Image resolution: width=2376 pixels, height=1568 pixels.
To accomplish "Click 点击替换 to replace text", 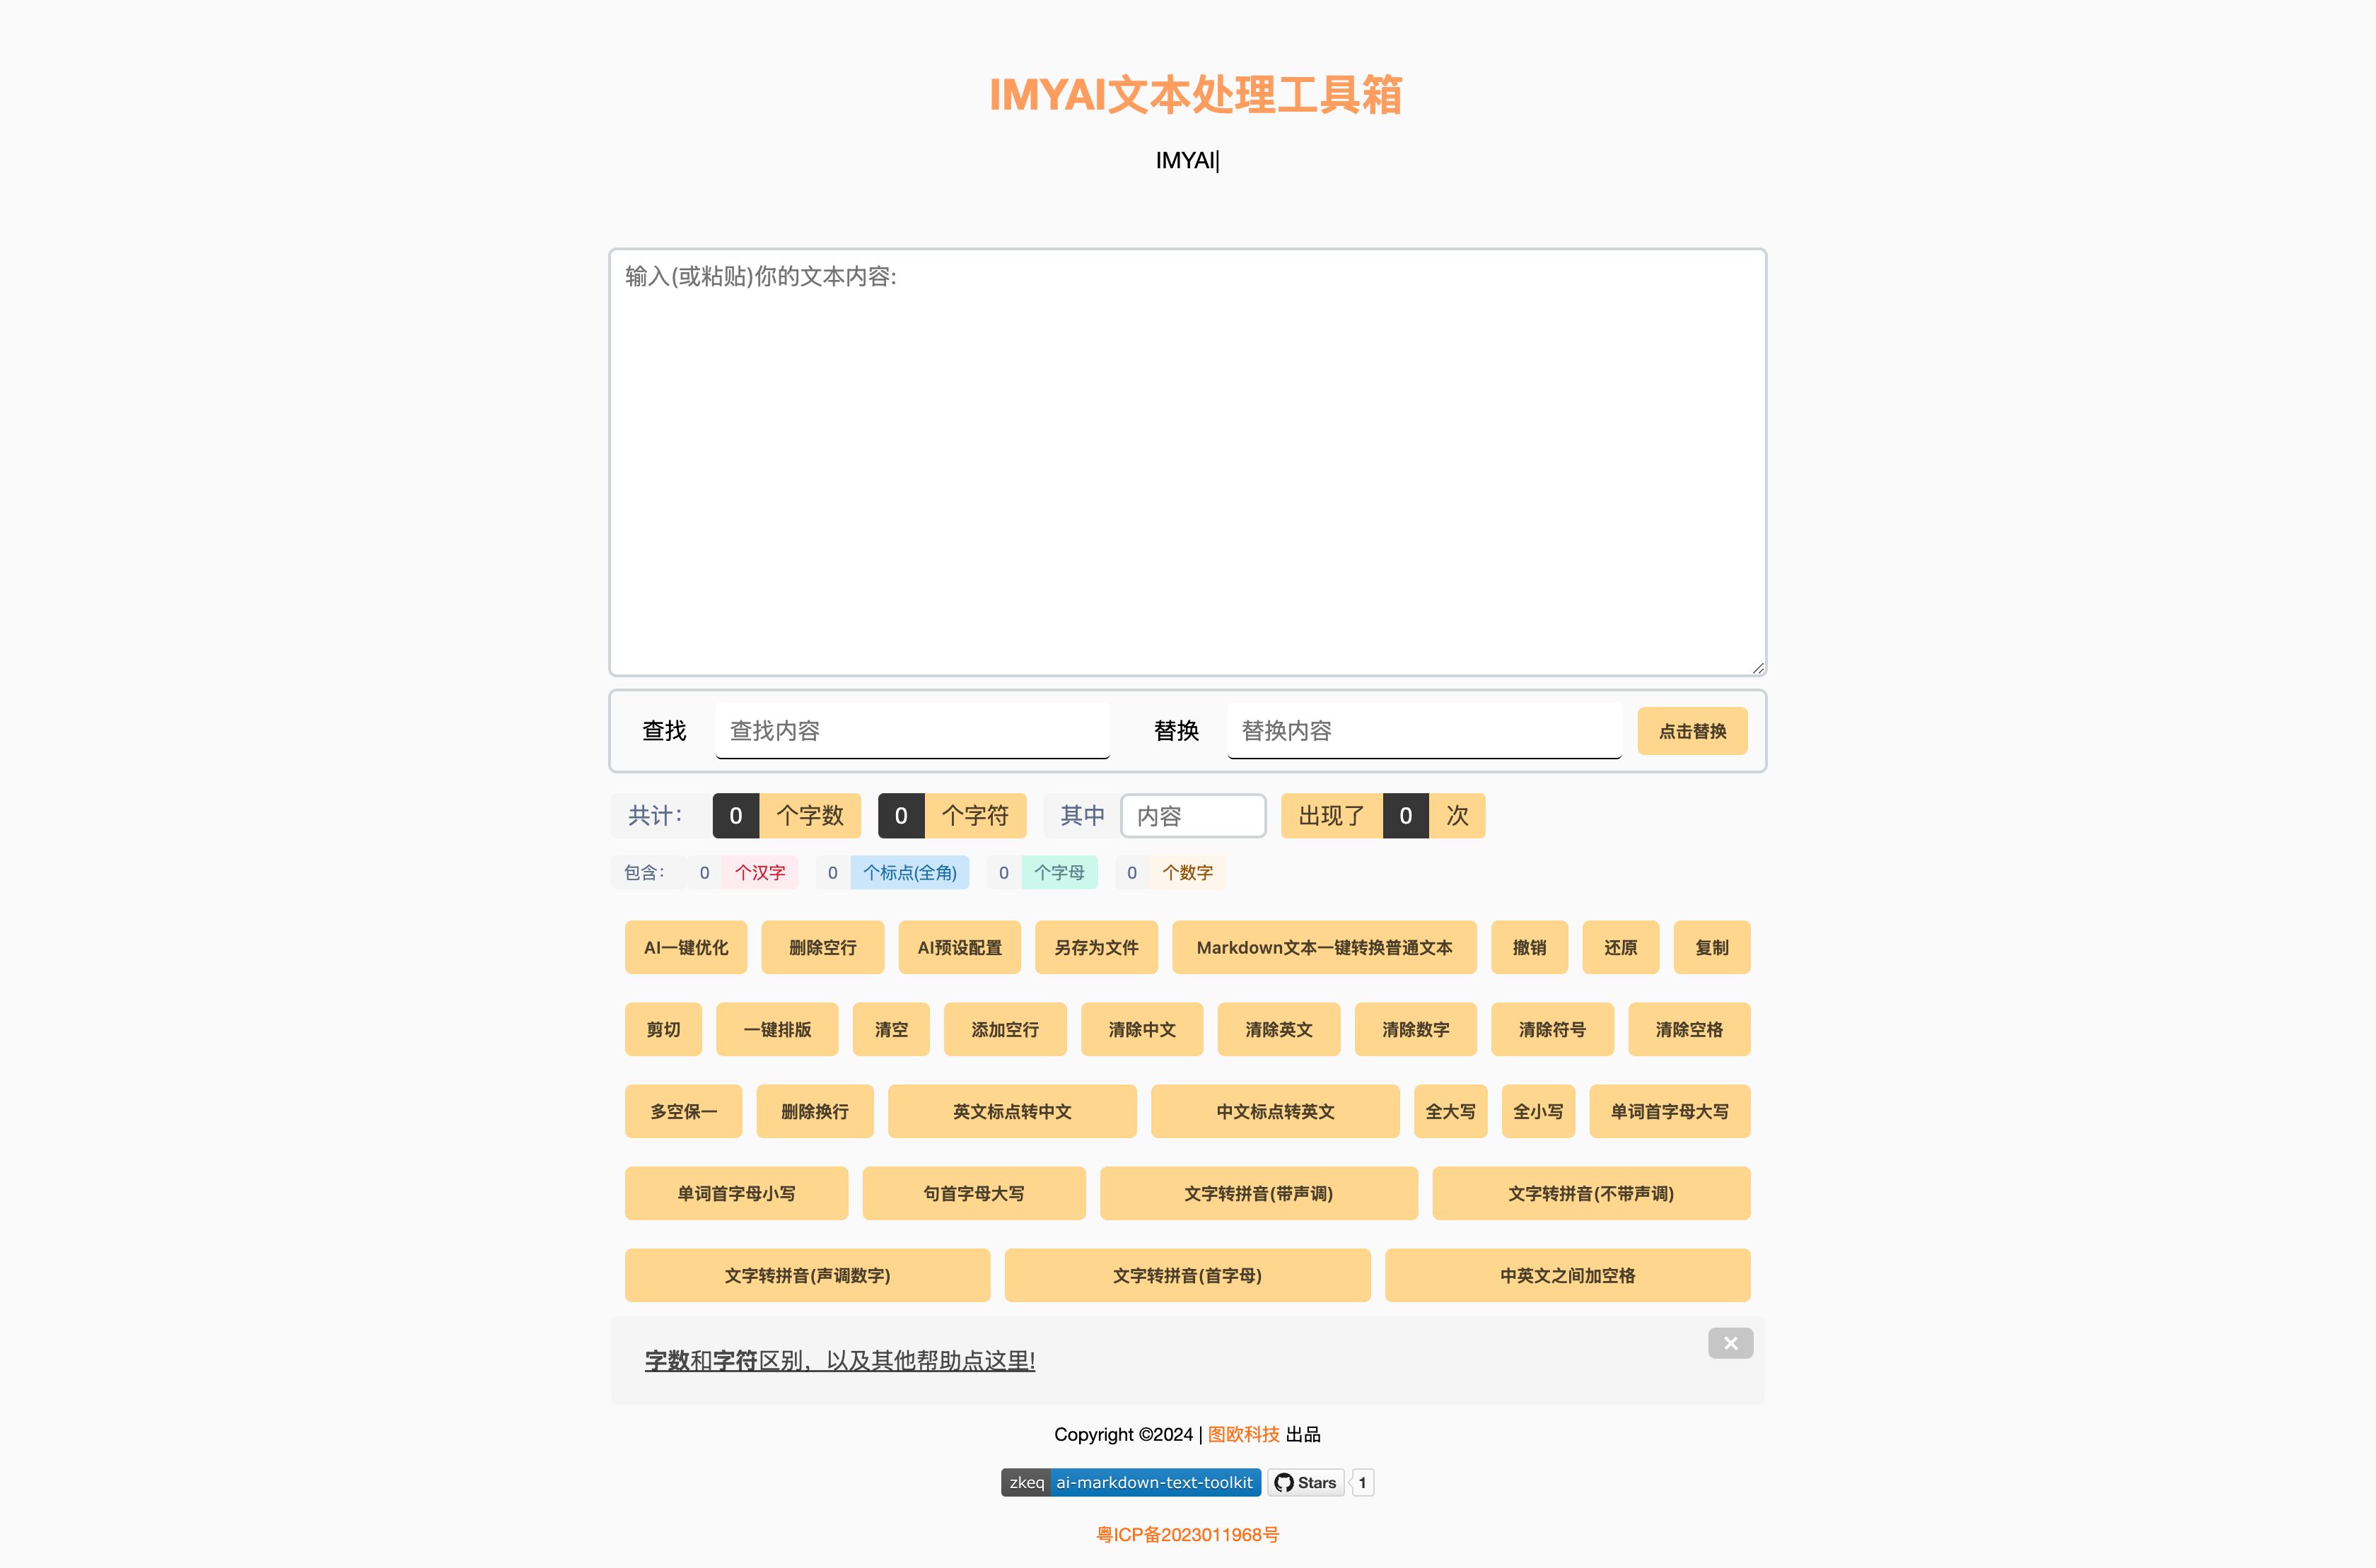I will click(x=1692, y=731).
